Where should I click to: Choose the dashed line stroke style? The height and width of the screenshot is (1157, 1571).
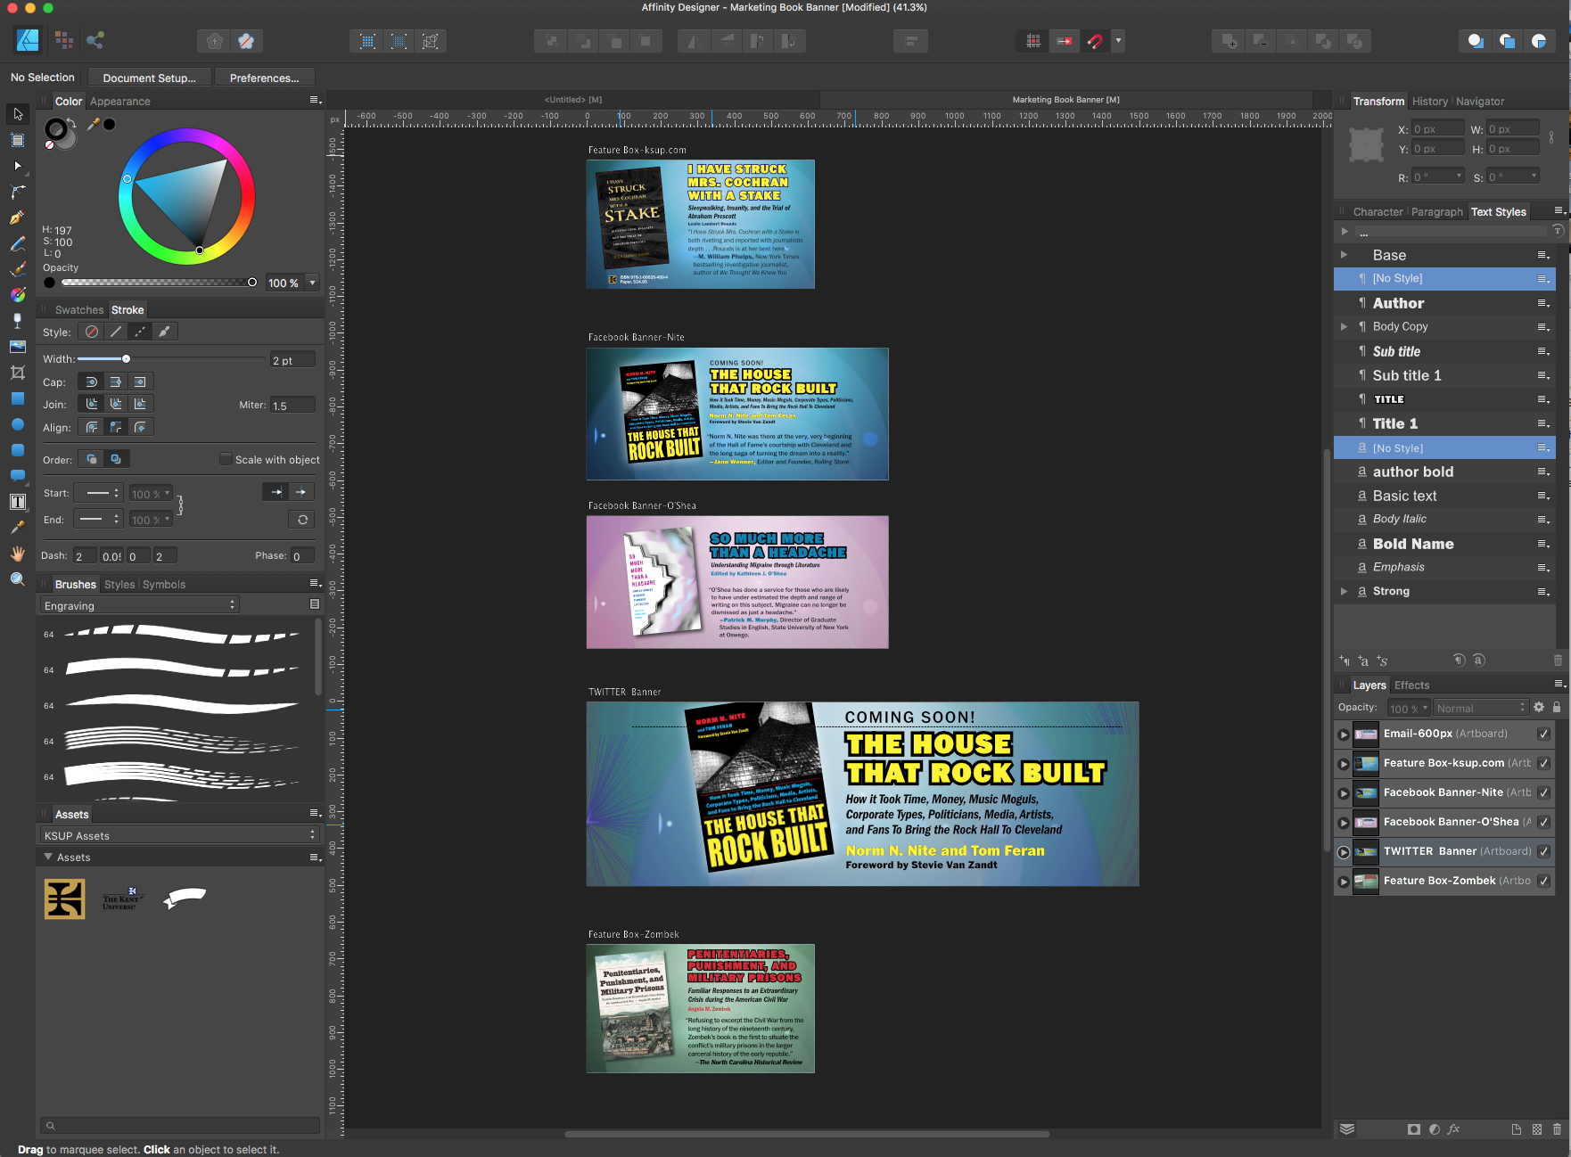pos(140,332)
